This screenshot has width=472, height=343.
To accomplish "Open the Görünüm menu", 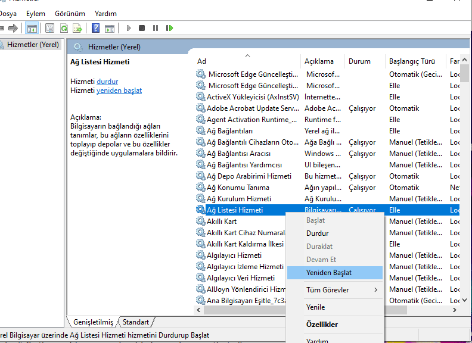I will point(70,13).
